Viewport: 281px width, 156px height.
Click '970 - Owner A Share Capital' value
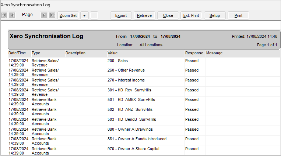point(133,149)
